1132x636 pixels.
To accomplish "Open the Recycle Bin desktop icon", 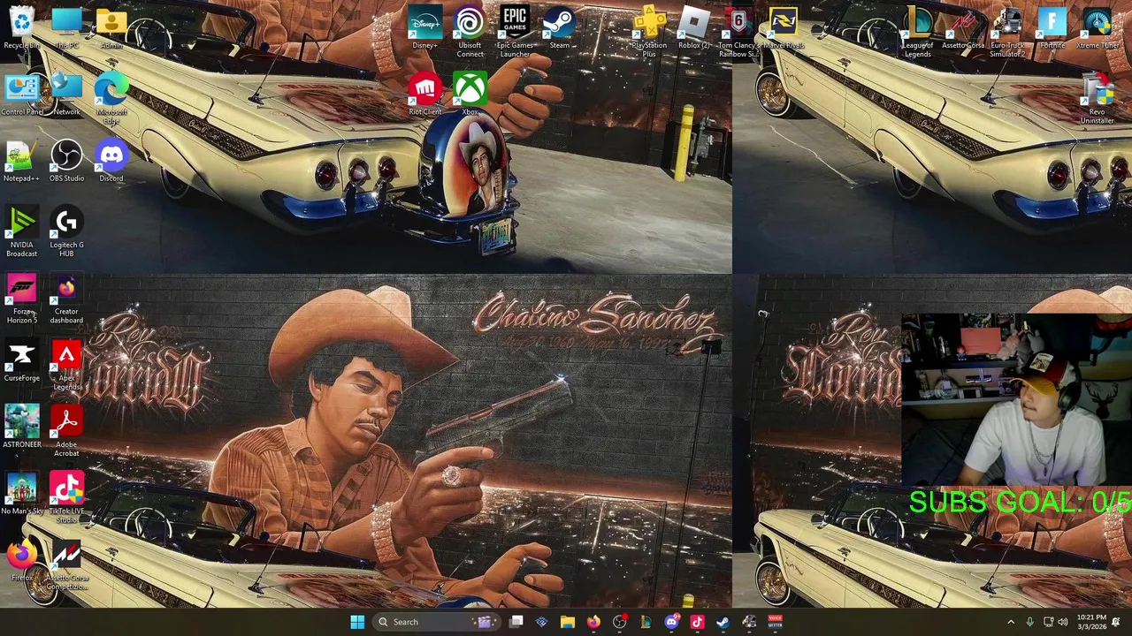I will 21,27.
